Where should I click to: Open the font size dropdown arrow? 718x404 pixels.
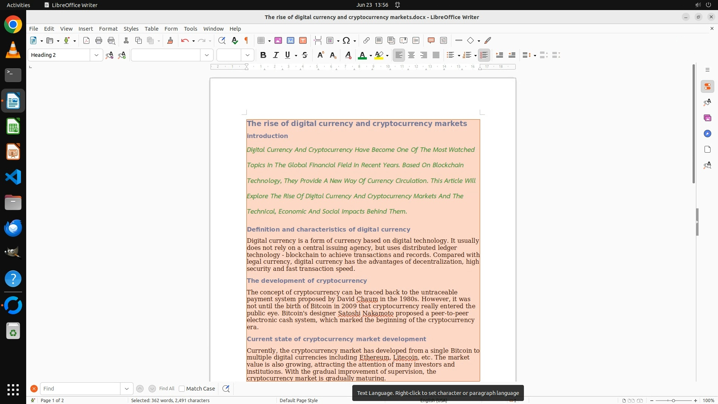point(248,55)
